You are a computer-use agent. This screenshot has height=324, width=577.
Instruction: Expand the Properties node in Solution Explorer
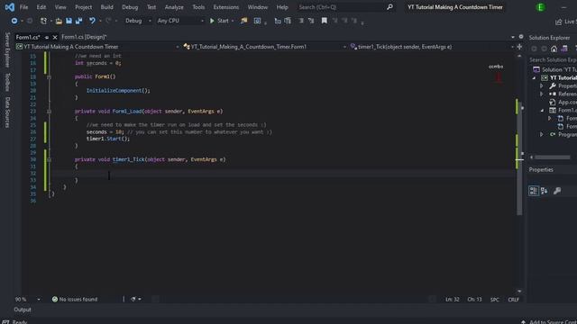[x=542, y=86]
